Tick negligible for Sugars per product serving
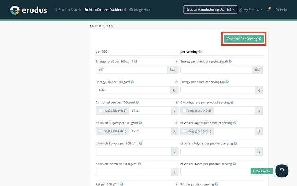This screenshot has height=186, width=297. [x=185, y=131]
